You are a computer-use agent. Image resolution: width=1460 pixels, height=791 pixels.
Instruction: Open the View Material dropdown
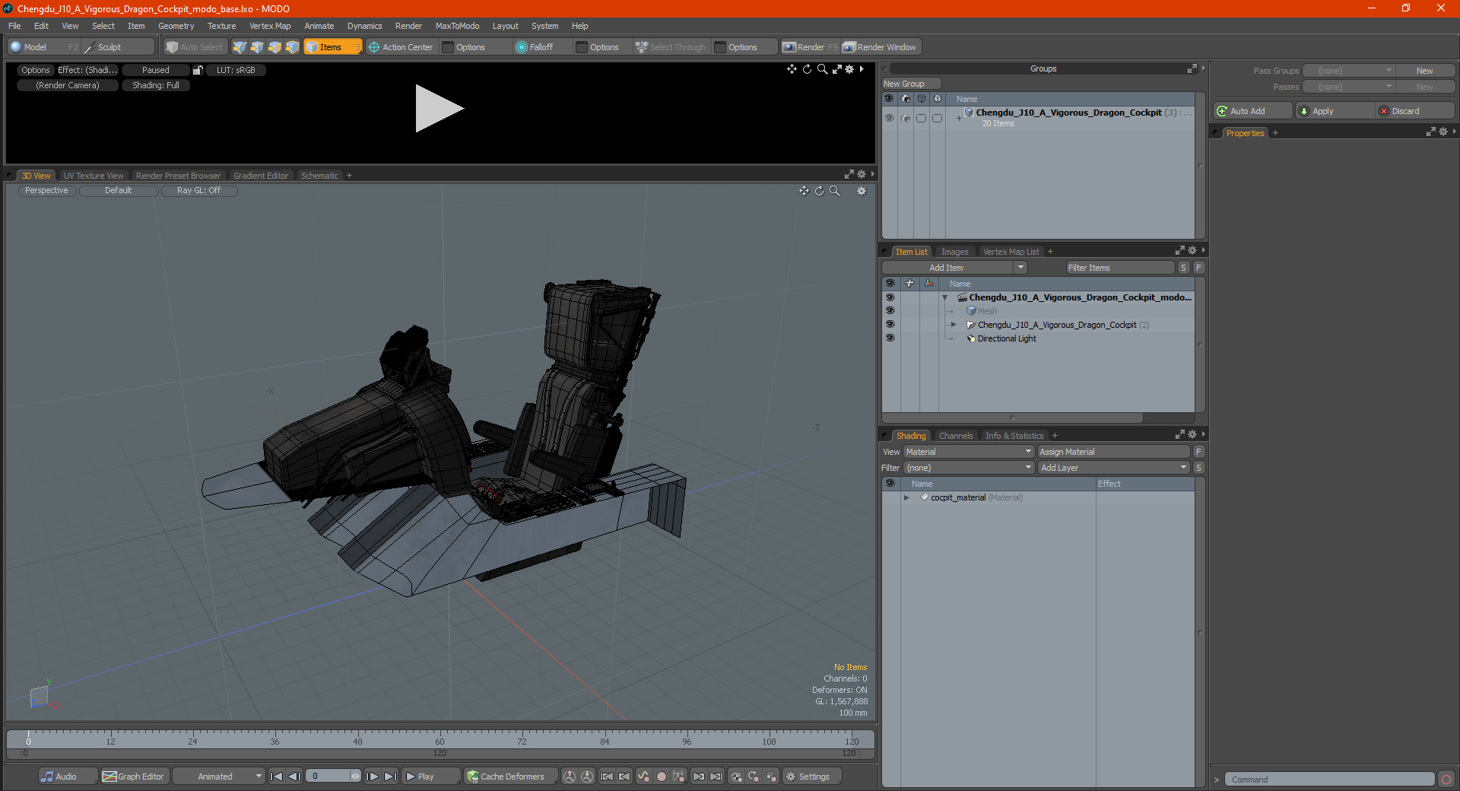tap(968, 452)
